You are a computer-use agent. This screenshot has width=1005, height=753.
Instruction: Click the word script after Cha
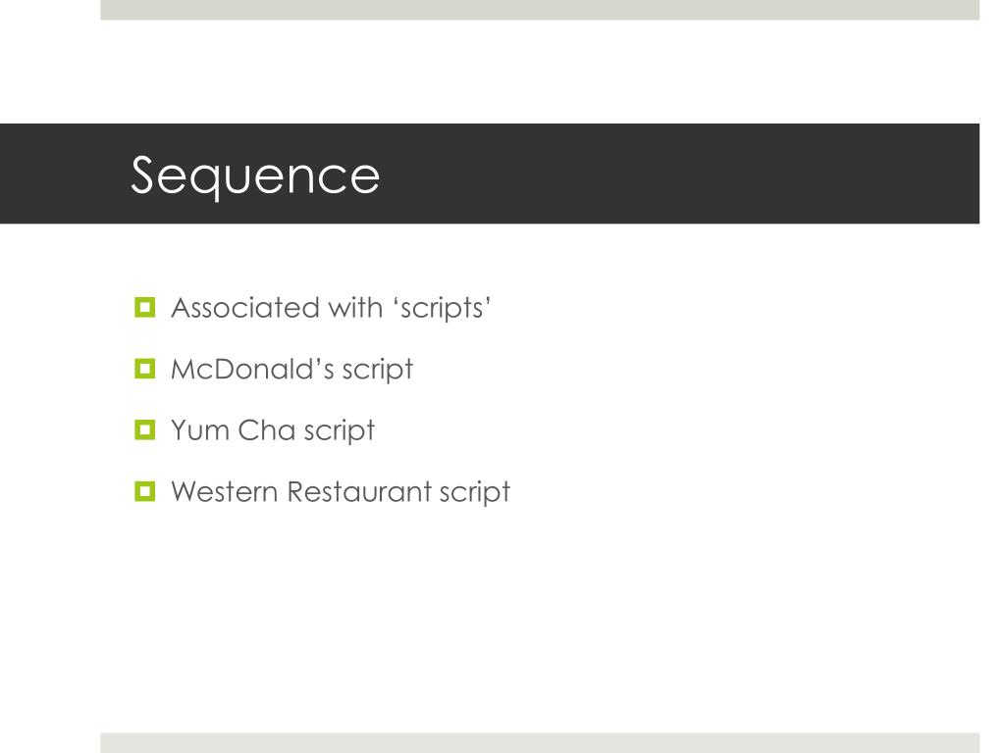point(339,431)
